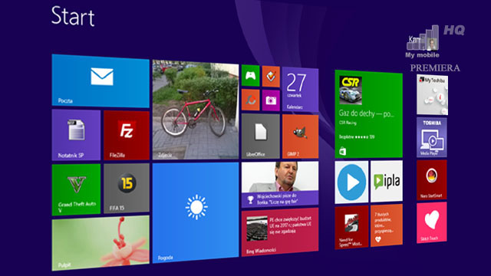Open the Poczta mail tile
491x276 pixels.
tap(101, 81)
